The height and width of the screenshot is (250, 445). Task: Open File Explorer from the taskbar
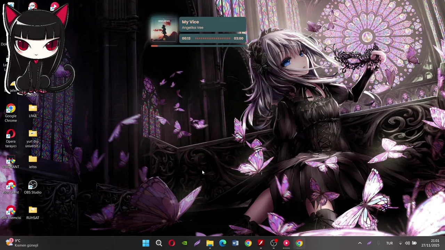click(210, 243)
